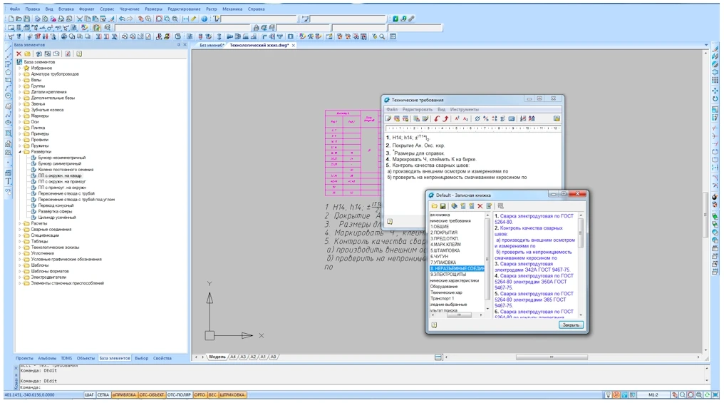Image resolution: width=724 pixels, height=403 pixels.
Task: Click the blue help icon in main toolbar
Action: [205, 18]
